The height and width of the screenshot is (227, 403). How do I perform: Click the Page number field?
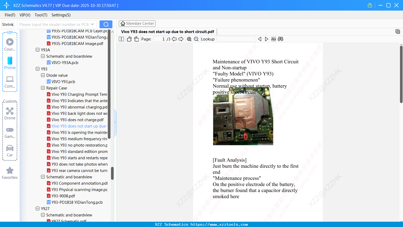[x=159, y=39]
